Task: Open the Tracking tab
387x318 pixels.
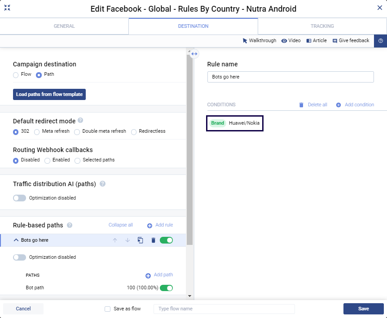Action: pos(322,26)
